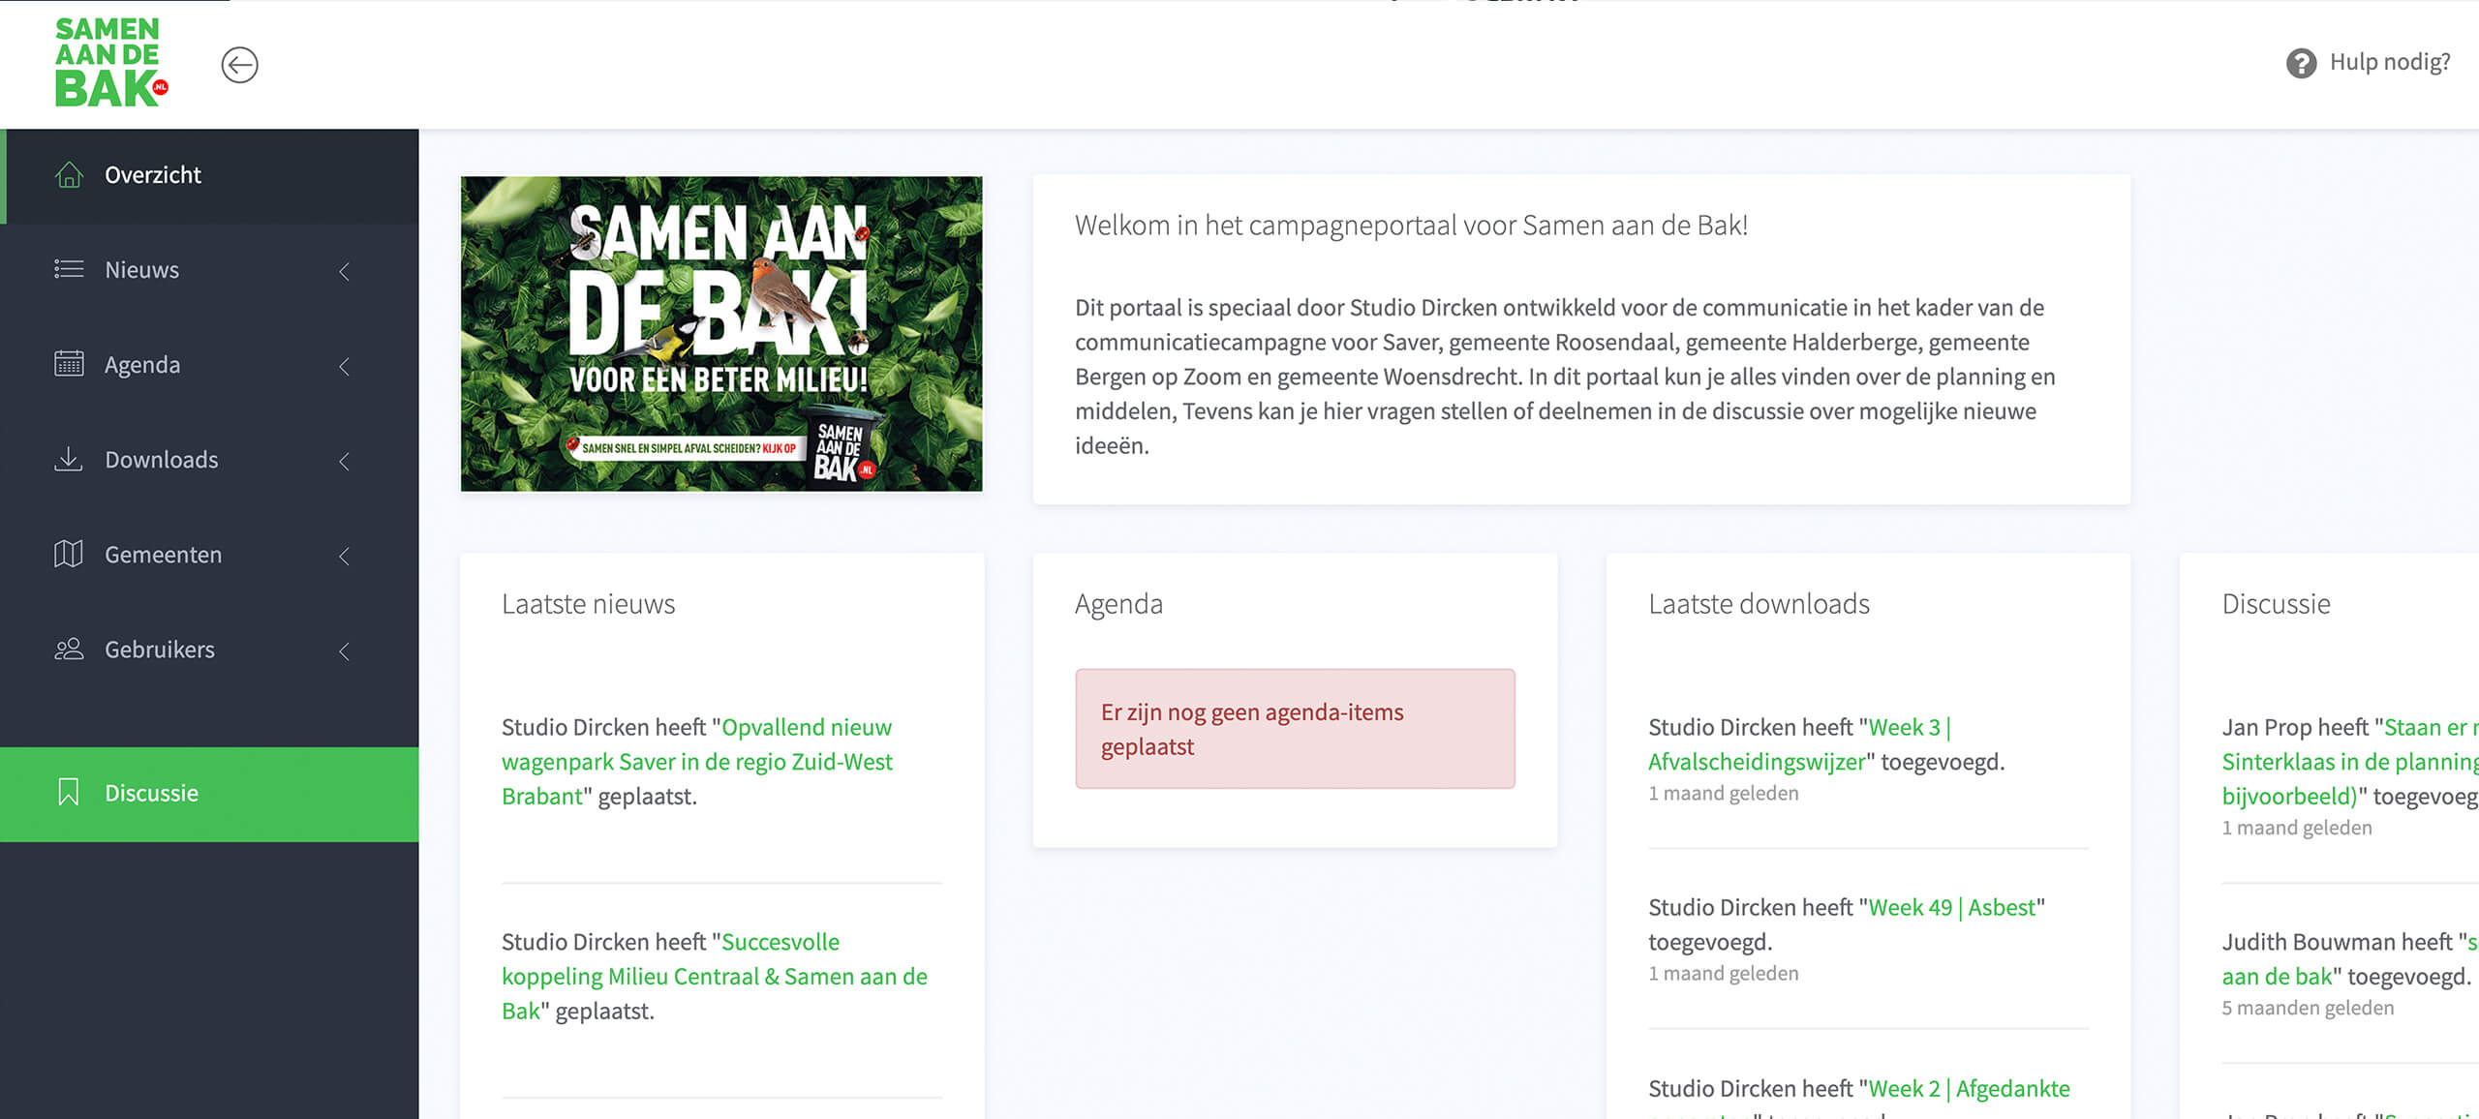The image size is (2479, 1119).
Task: Expand the Gebruikers submenu chevron
Action: coord(345,650)
